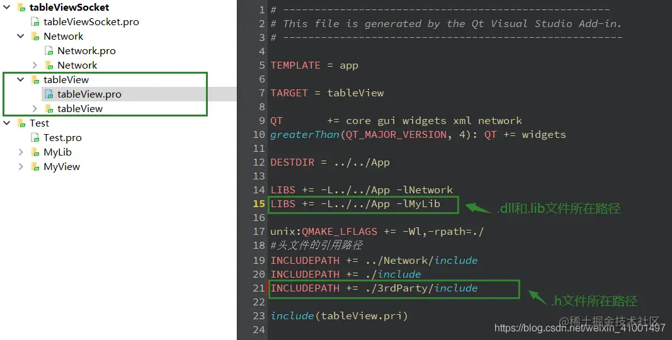Collapse the top-level Network subproject
Screen dimensions: 672x340
click(x=21, y=37)
